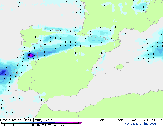Image resolution: width=163 pixels, height=126 pixels.
Task: Click the "24" precipitation value on map
Action: coord(34,55)
